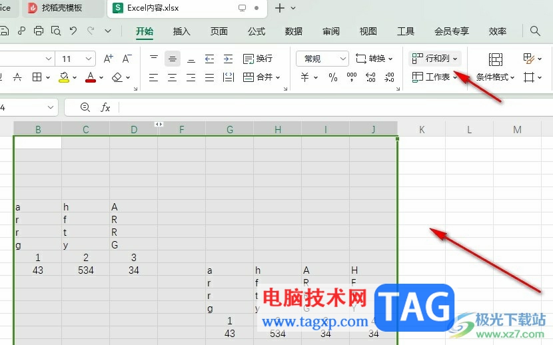Expand the 合并 merge dropdown arrow
This screenshot has height=345, width=553.
tap(278, 77)
